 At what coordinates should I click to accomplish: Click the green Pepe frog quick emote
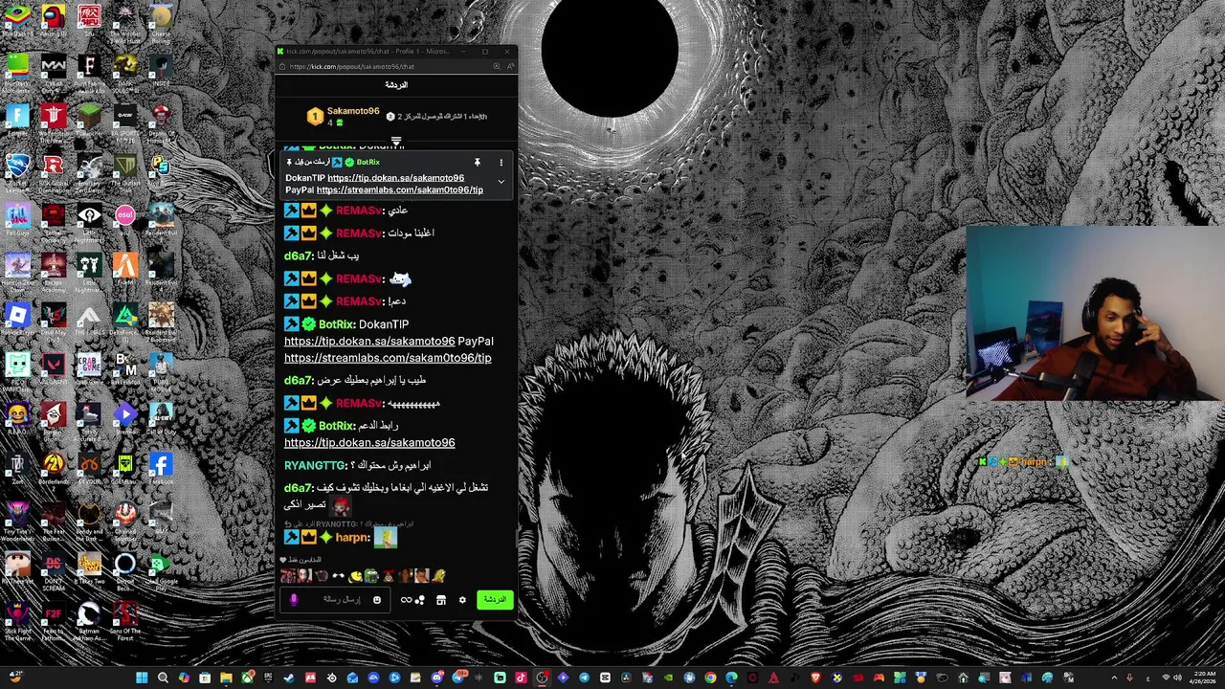point(371,576)
